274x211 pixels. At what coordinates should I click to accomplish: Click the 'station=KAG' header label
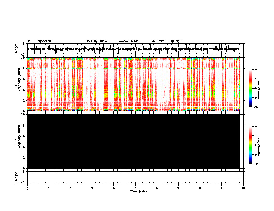click(129, 41)
